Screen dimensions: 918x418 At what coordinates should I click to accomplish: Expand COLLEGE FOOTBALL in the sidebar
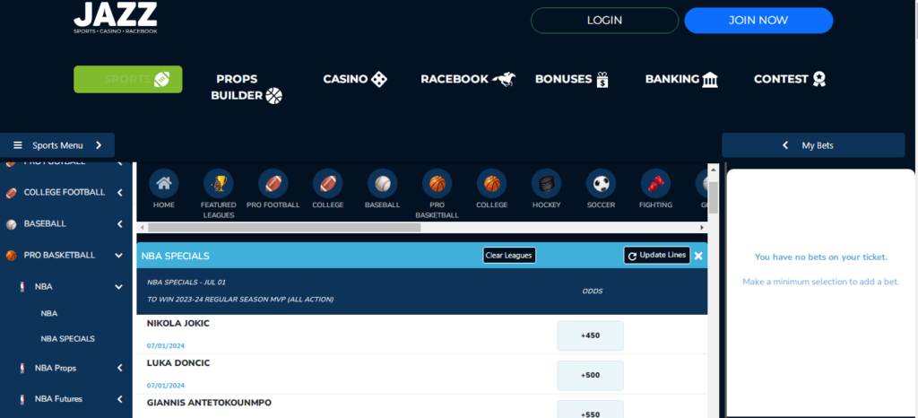[119, 192]
